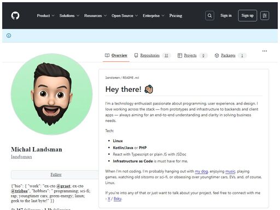Open the 'my dog' link

(201, 171)
